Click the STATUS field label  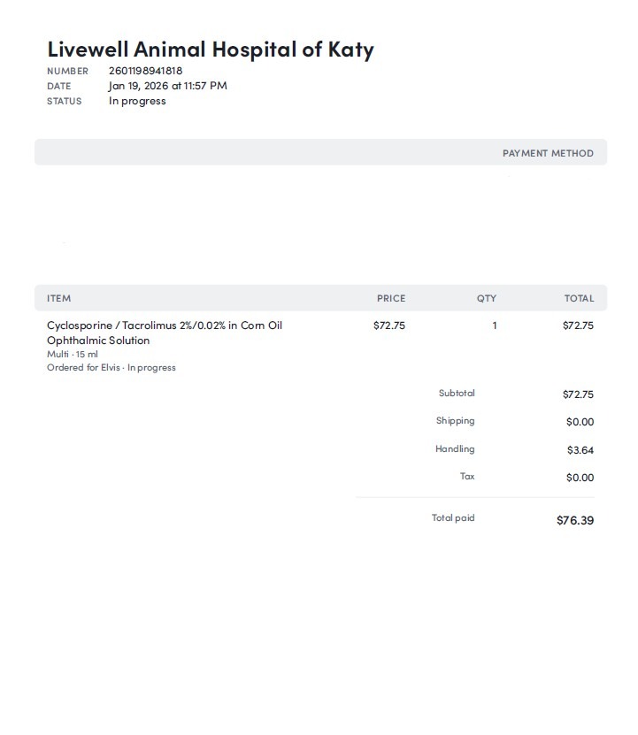pyautogui.click(x=64, y=101)
